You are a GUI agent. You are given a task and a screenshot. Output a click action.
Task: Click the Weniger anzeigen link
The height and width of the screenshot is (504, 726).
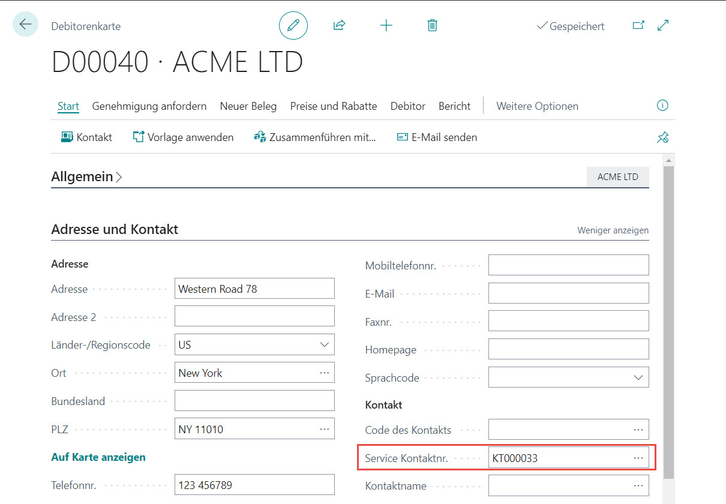point(613,230)
